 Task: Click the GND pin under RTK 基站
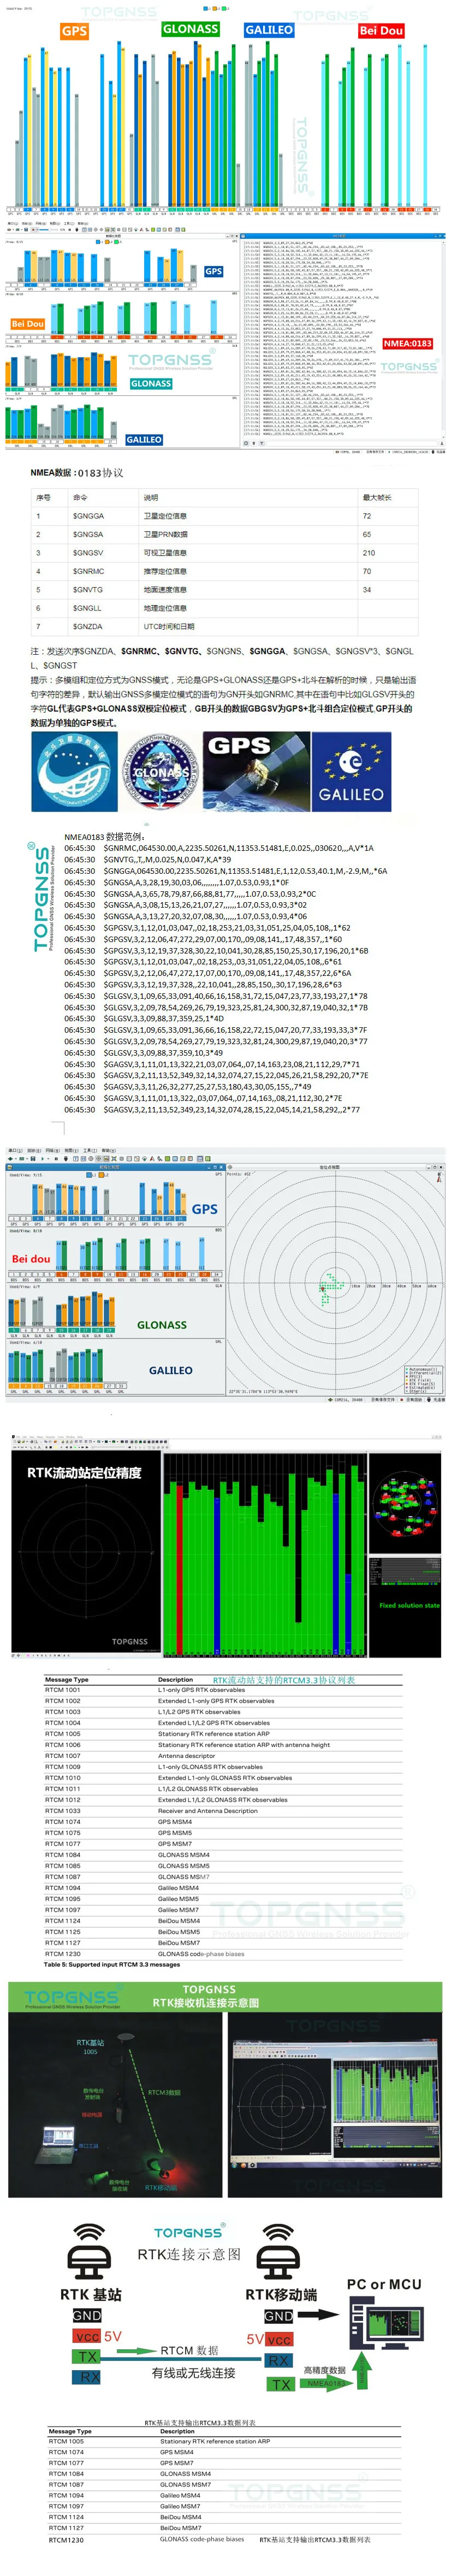(87, 2315)
